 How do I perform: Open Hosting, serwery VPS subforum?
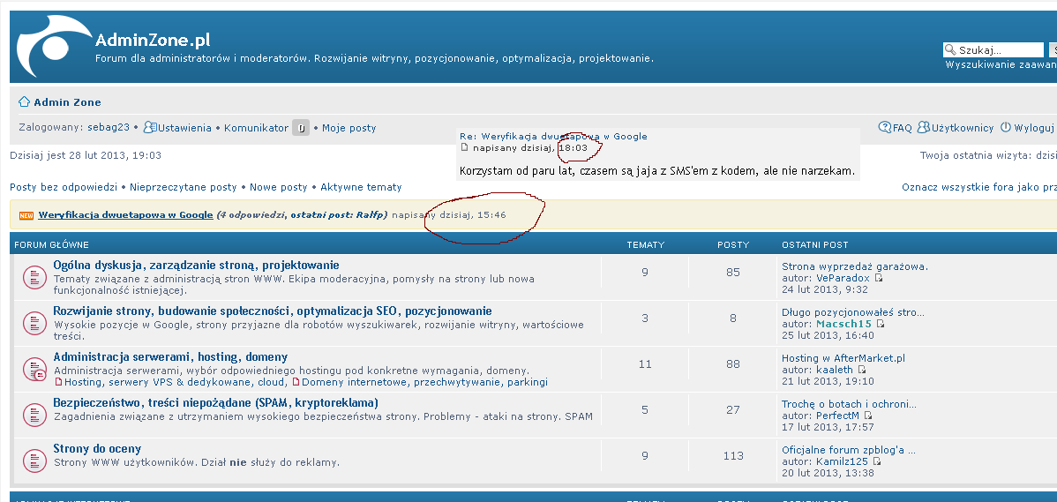click(175, 382)
